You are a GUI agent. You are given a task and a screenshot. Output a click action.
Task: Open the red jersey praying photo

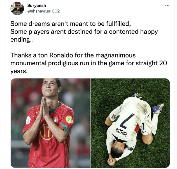click(x=50, y=123)
